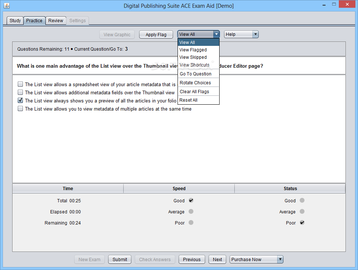Open the Purchase Now dropdown

tap(257, 260)
